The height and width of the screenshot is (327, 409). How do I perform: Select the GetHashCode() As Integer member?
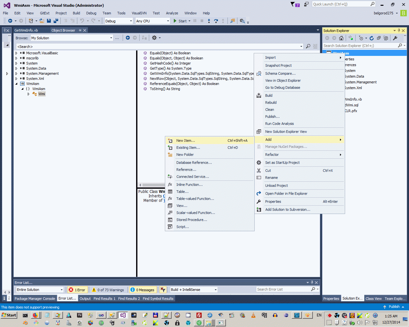[170, 63]
